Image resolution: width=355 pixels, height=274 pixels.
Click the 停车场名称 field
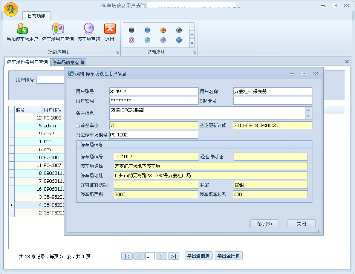[211, 166]
